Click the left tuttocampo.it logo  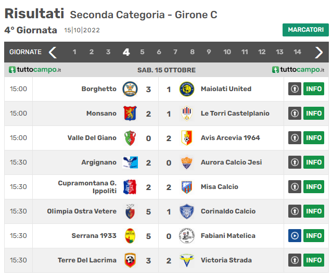(x=35, y=70)
